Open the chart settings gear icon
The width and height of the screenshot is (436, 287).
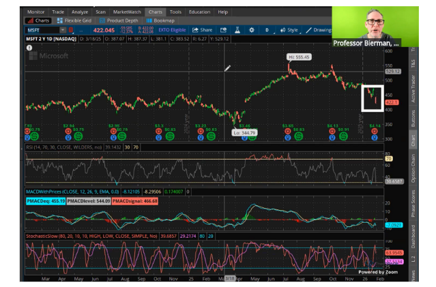[x=251, y=30]
